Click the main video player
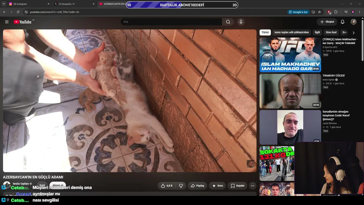The width and height of the screenshot is (364, 205). pos(130,101)
